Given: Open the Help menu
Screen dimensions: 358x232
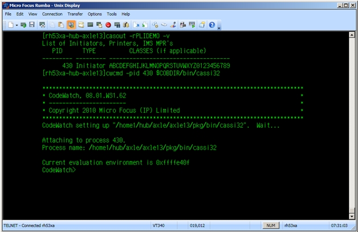Looking at the screenshot, I should (125, 14).
